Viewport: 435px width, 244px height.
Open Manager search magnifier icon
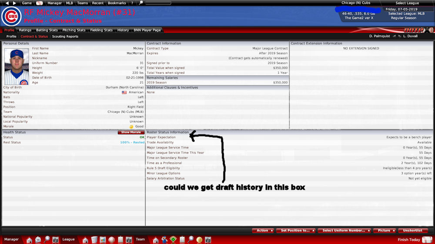coord(47,240)
